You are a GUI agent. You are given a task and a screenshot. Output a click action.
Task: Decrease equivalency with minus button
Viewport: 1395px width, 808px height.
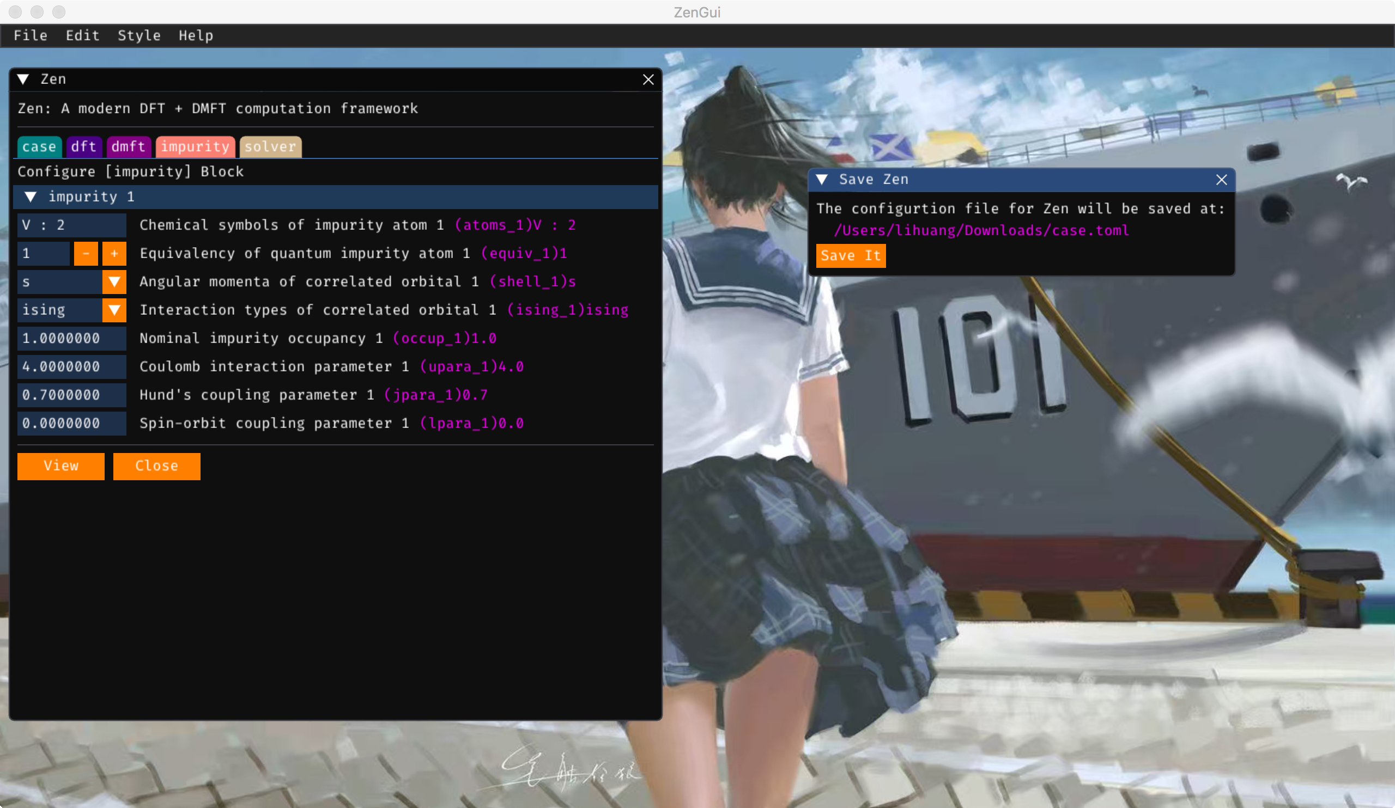click(x=86, y=253)
